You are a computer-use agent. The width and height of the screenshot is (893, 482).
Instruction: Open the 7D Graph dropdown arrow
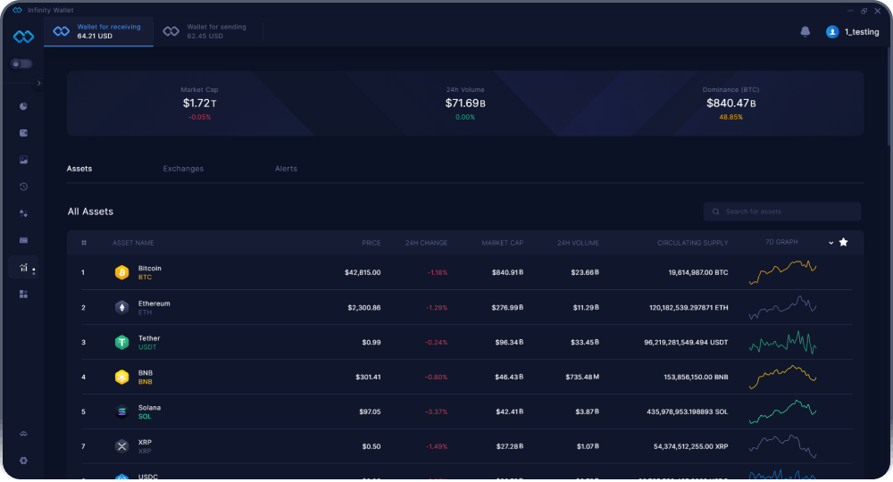click(830, 243)
